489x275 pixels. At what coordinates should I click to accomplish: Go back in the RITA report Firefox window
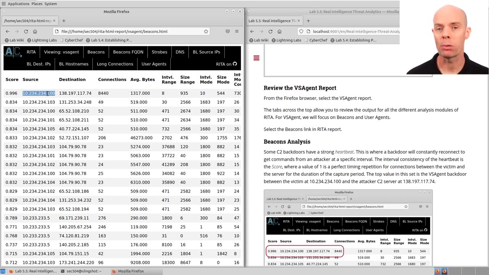tap(8, 31)
